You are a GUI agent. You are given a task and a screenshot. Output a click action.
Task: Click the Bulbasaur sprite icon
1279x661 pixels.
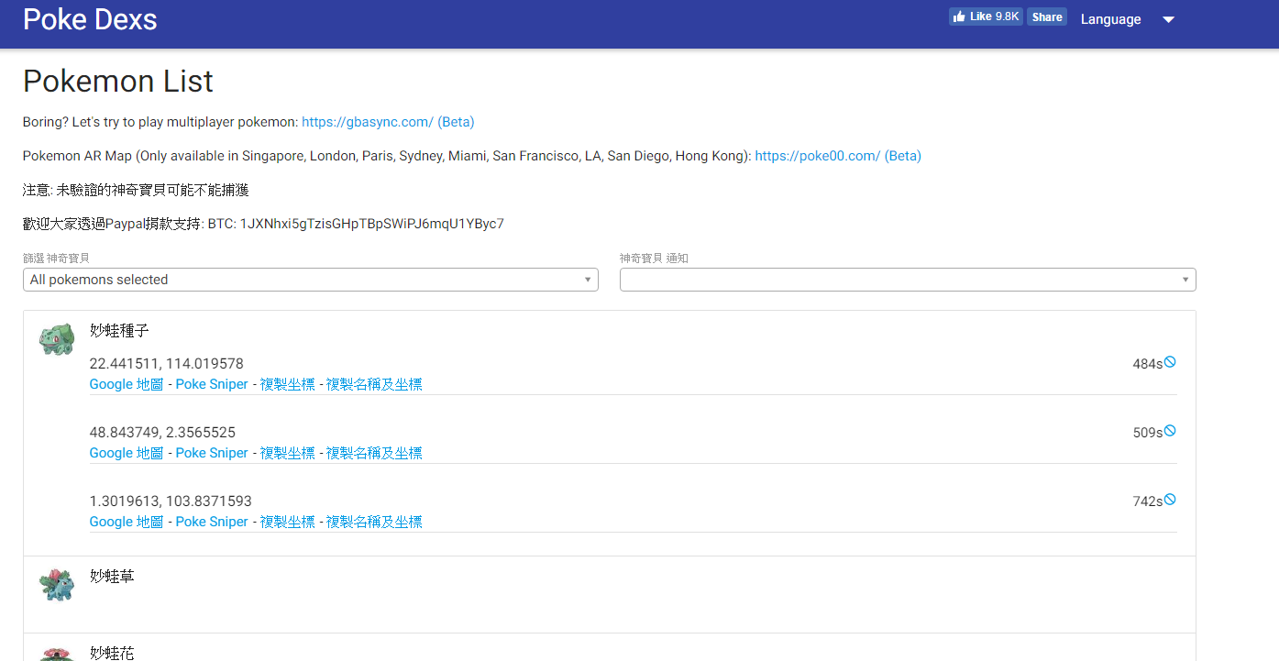56,339
